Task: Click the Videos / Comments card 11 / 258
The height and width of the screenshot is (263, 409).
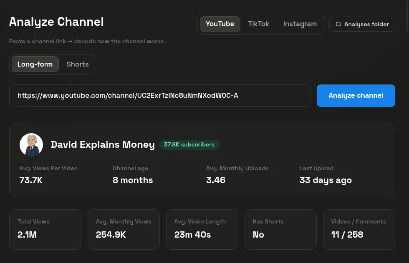Action: 359,229
